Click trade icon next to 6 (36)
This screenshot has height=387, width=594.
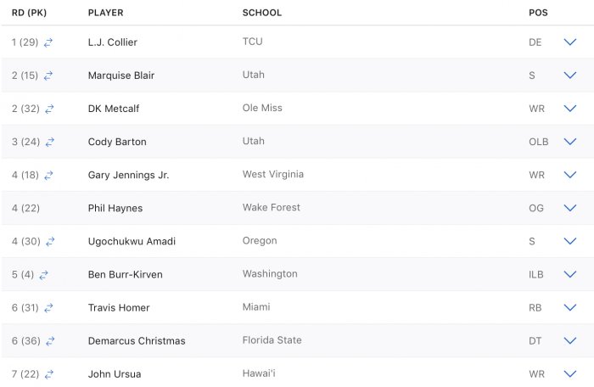[x=50, y=341]
